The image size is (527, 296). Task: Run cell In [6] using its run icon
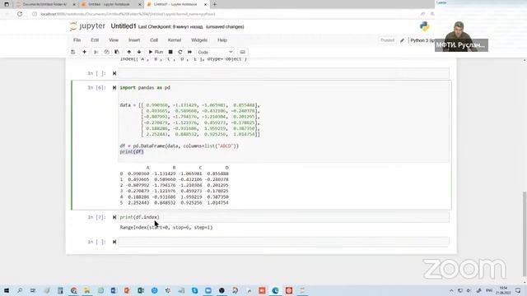(x=114, y=88)
